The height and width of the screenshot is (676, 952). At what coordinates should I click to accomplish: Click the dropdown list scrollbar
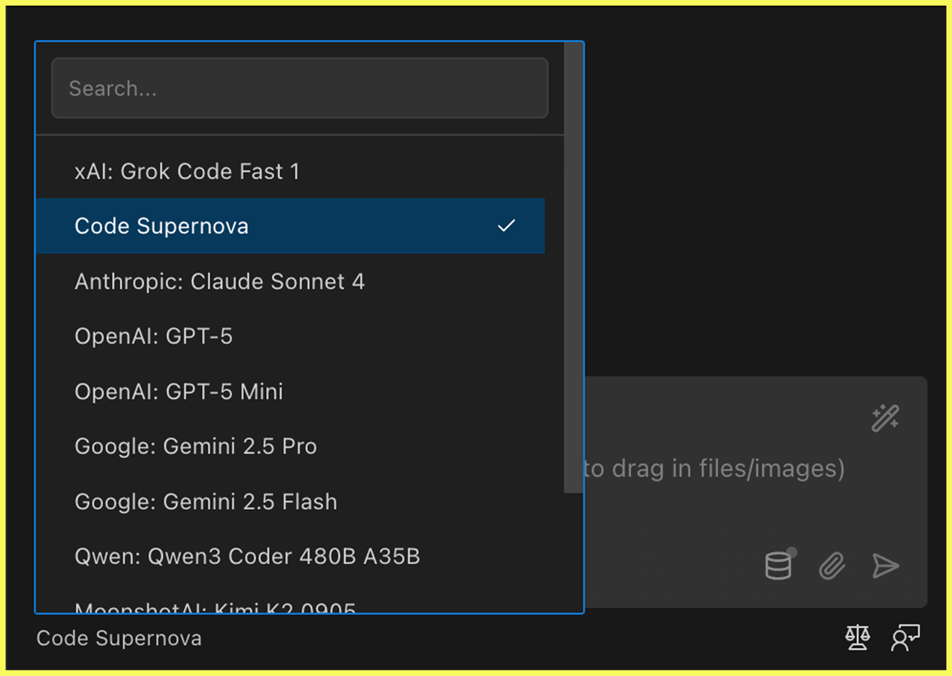click(x=573, y=265)
